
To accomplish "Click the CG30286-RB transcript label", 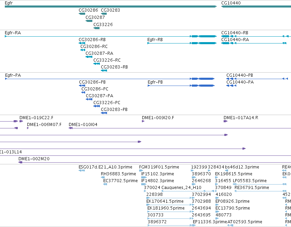I will 92,40.
